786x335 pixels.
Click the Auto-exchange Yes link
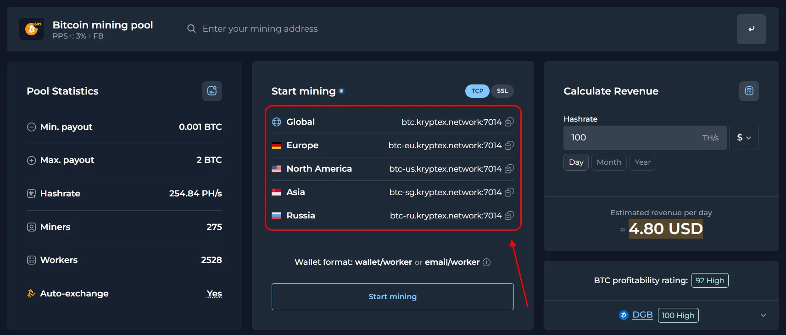214,294
